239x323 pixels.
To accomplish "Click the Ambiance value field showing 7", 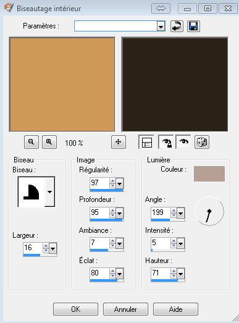I will (x=99, y=243).
